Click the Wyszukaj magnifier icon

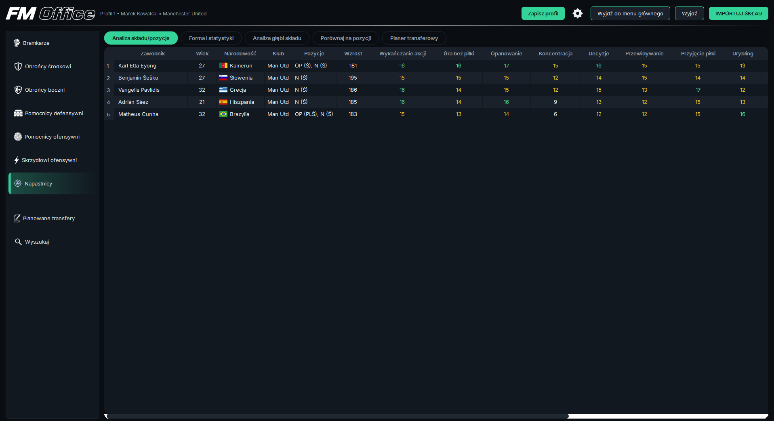point(18,242)
